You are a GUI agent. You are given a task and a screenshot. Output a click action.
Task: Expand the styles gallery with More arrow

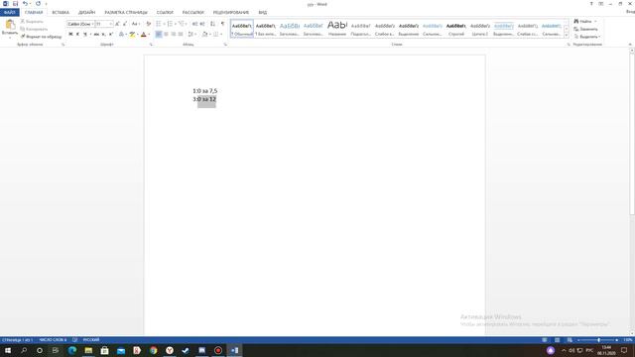tap(567, 36)
